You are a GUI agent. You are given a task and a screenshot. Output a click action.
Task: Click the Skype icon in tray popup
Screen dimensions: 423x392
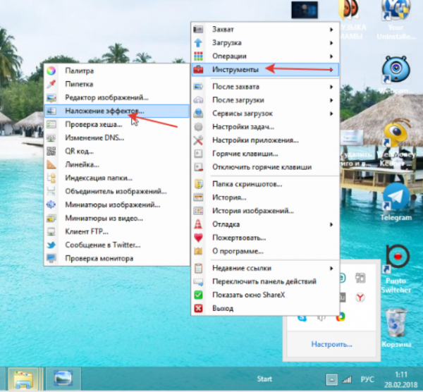coord(302,318)
